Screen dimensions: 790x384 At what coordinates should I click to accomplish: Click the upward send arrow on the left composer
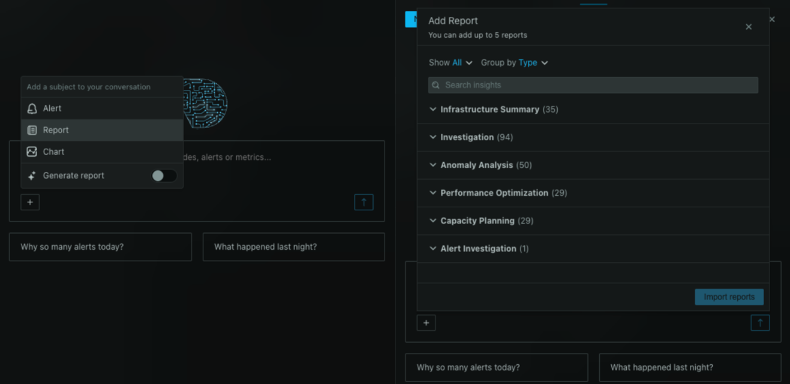click(x=364, y=202)
